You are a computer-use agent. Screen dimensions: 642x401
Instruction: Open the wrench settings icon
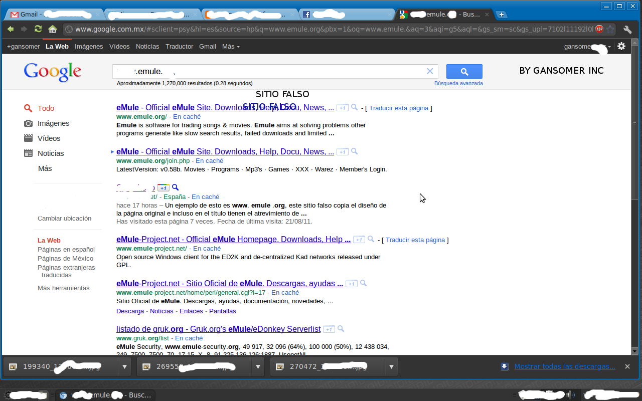627,30
